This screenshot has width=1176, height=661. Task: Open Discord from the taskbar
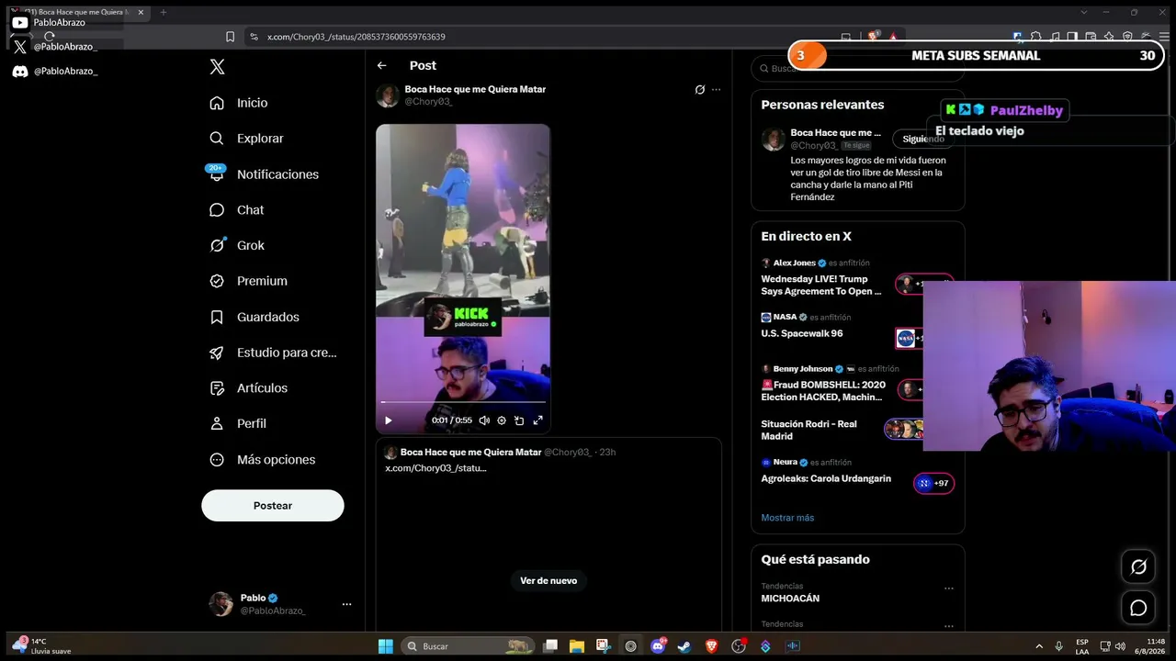658,646
